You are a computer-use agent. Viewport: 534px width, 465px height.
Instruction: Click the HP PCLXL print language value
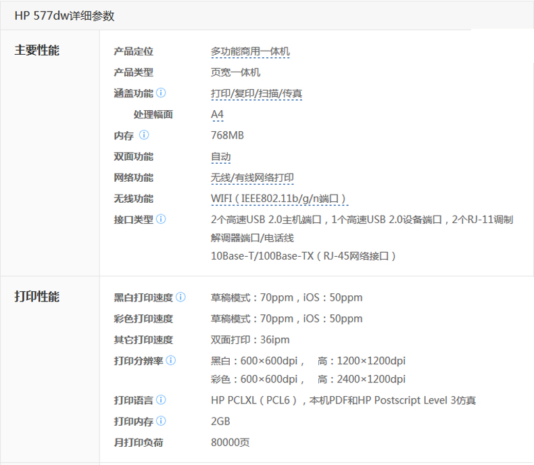click(x=343, y=400)
